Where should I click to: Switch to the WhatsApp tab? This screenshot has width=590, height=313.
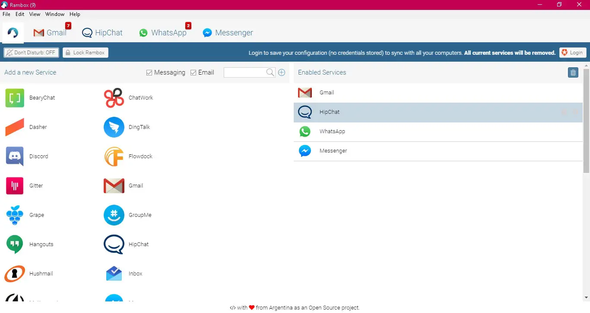click(x=163, y=33)
